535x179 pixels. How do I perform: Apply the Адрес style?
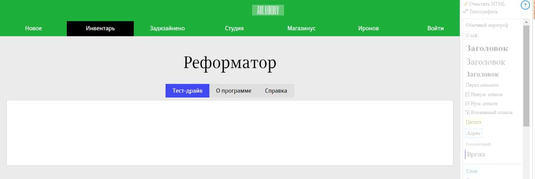click(473, 133)
